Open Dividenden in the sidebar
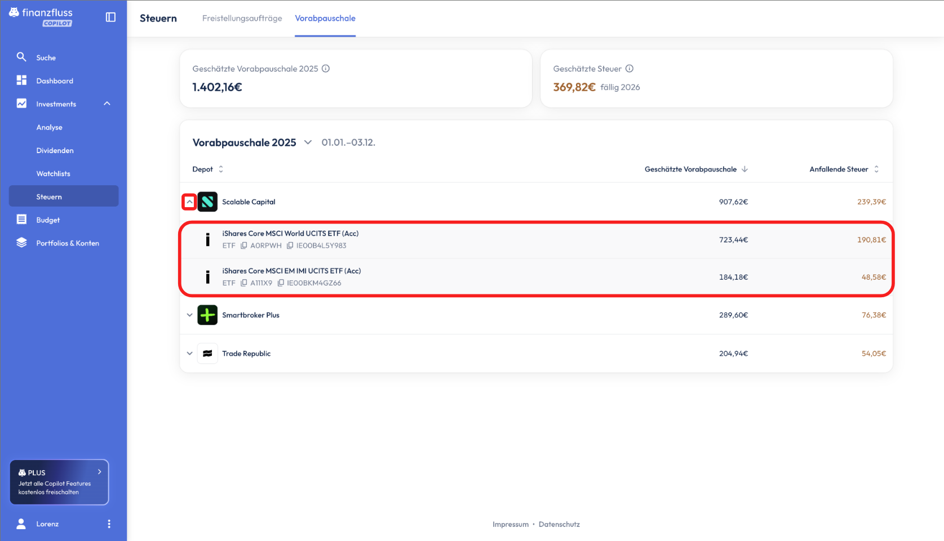 pyautogui.click(x=55, y=150)
